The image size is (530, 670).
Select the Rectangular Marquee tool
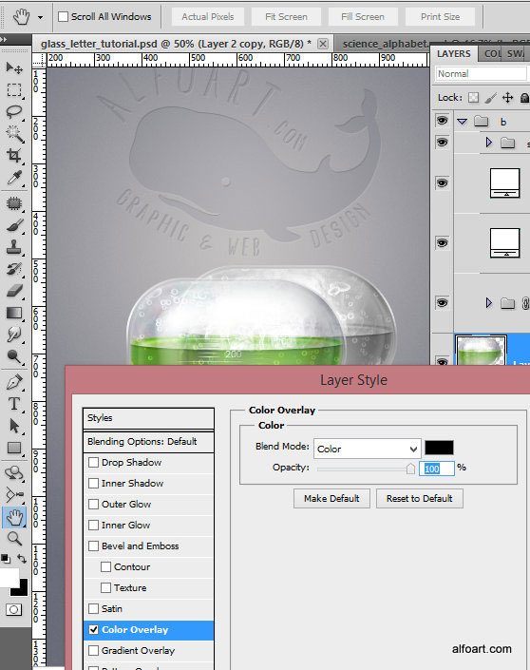point(14,90)
